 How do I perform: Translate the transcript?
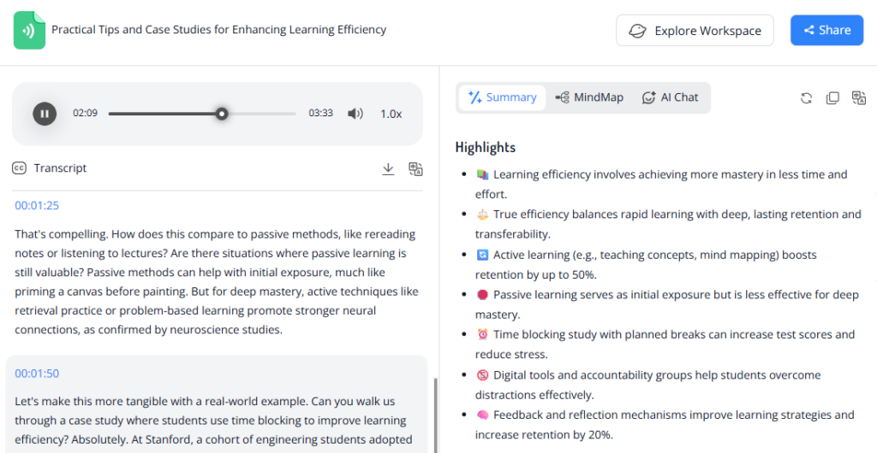click(415, 168)
